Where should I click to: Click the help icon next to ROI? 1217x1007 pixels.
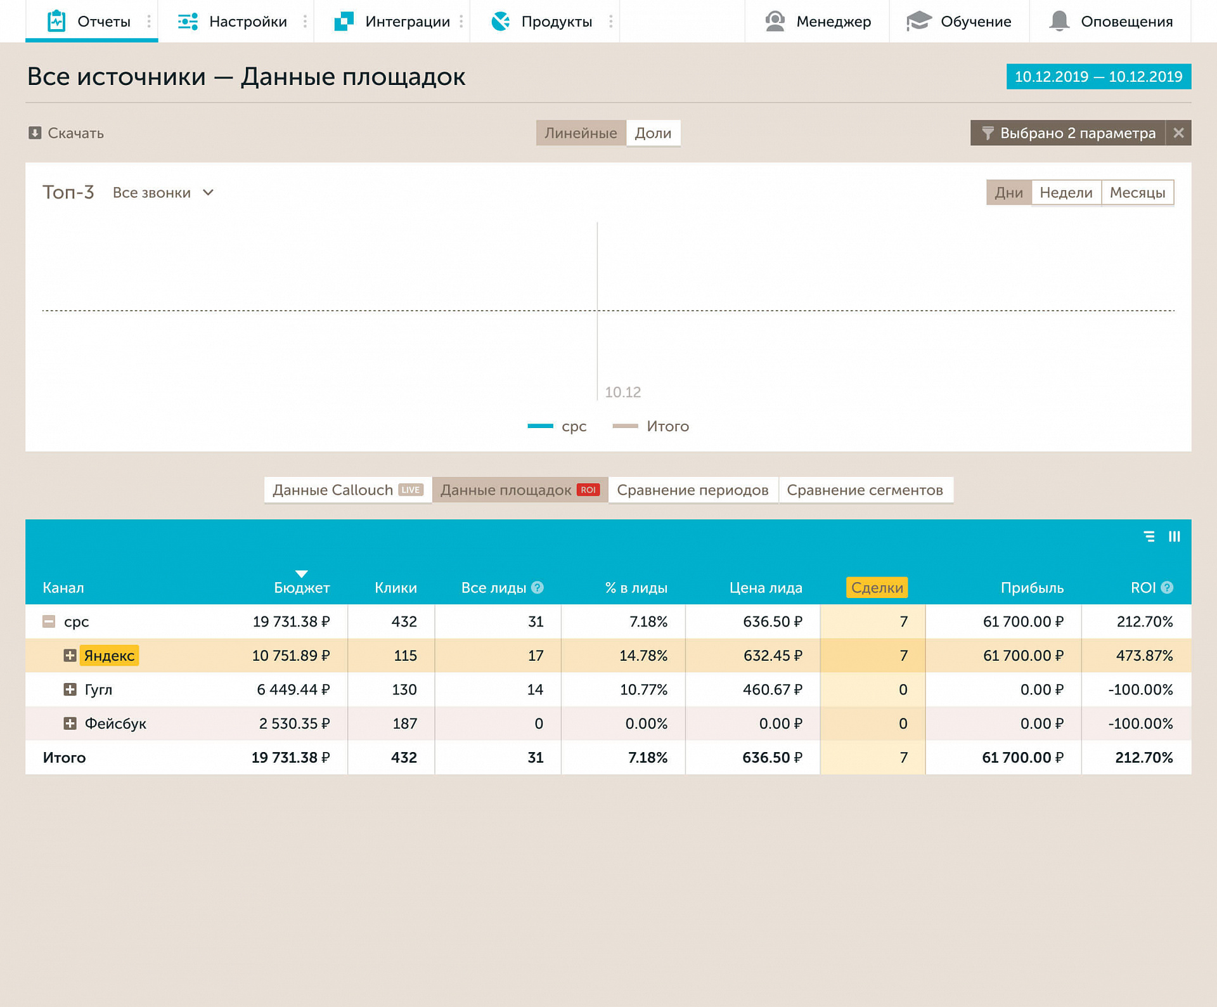point(1167,588)
